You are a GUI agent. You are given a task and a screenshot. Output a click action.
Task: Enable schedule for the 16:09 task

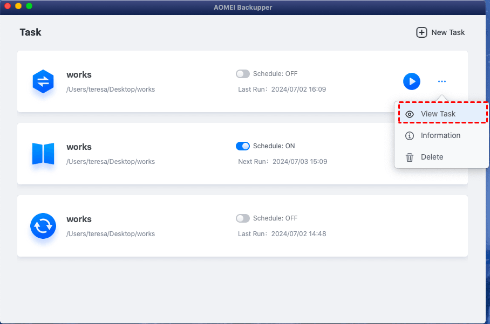(x=242, y=74)
